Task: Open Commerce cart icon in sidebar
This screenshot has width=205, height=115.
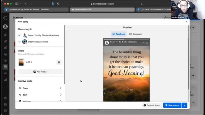Action: pyautogui.click(x=5, y=61)
